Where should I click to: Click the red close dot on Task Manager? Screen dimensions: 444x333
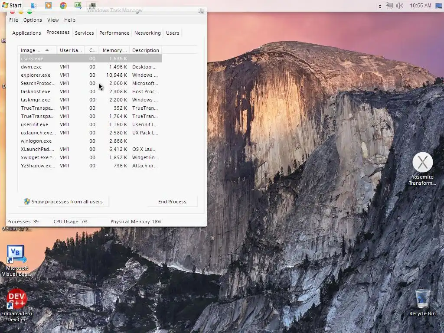13,12
